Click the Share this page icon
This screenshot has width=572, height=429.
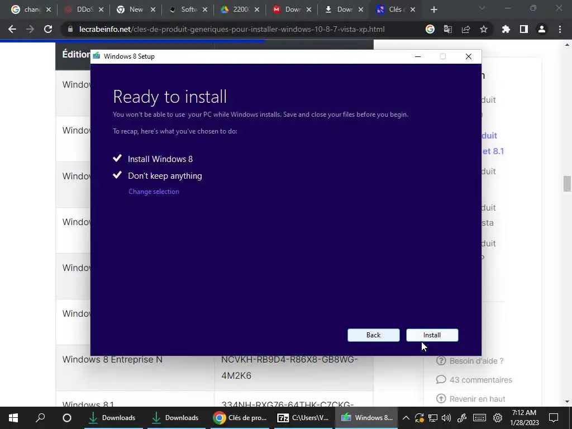pos(465,29)
